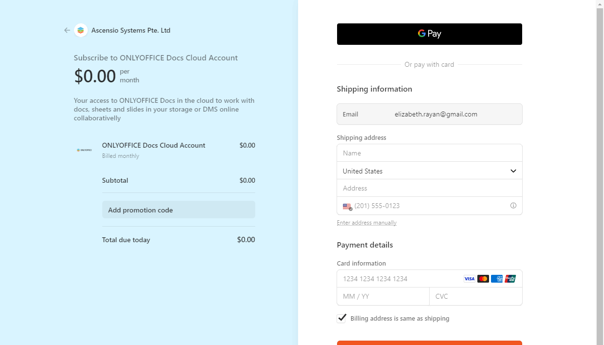Screen dimensions: 604x345
Task: Click the orange subscribe button at bottom
Action: tap(429, 343)
